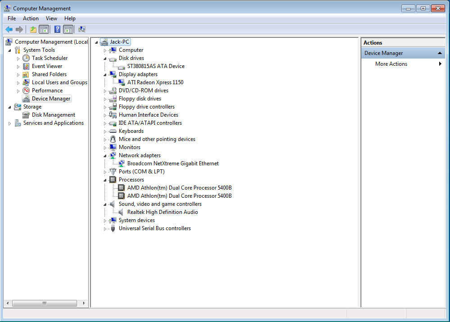
Task: Maximize the Computer Management window
Action: (x=423, y=8)
